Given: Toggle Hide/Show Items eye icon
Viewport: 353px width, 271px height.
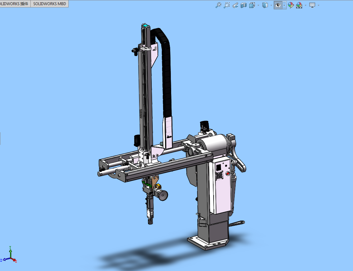Looking at the screenshot, I should coord(278,5).
